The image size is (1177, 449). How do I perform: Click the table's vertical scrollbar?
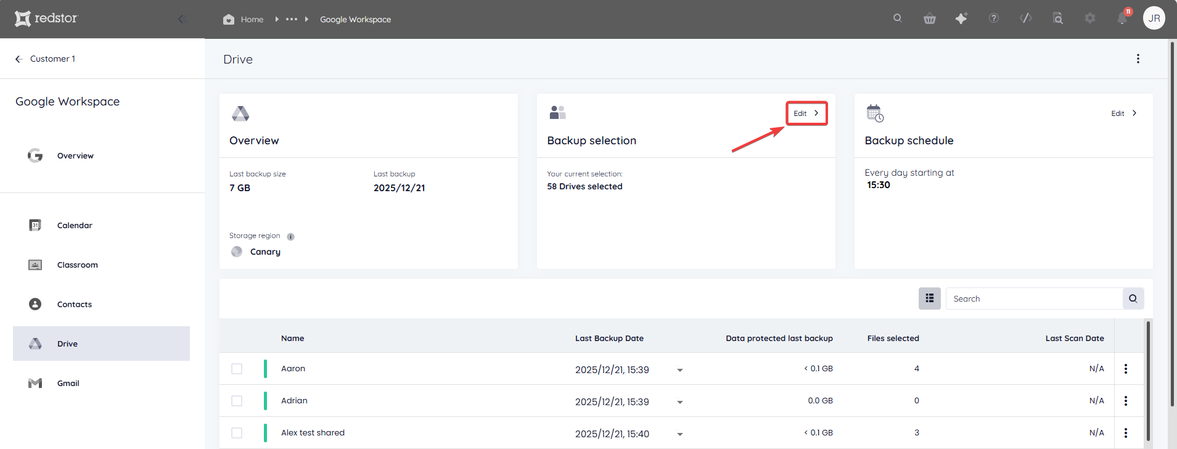pos(1148,381)
